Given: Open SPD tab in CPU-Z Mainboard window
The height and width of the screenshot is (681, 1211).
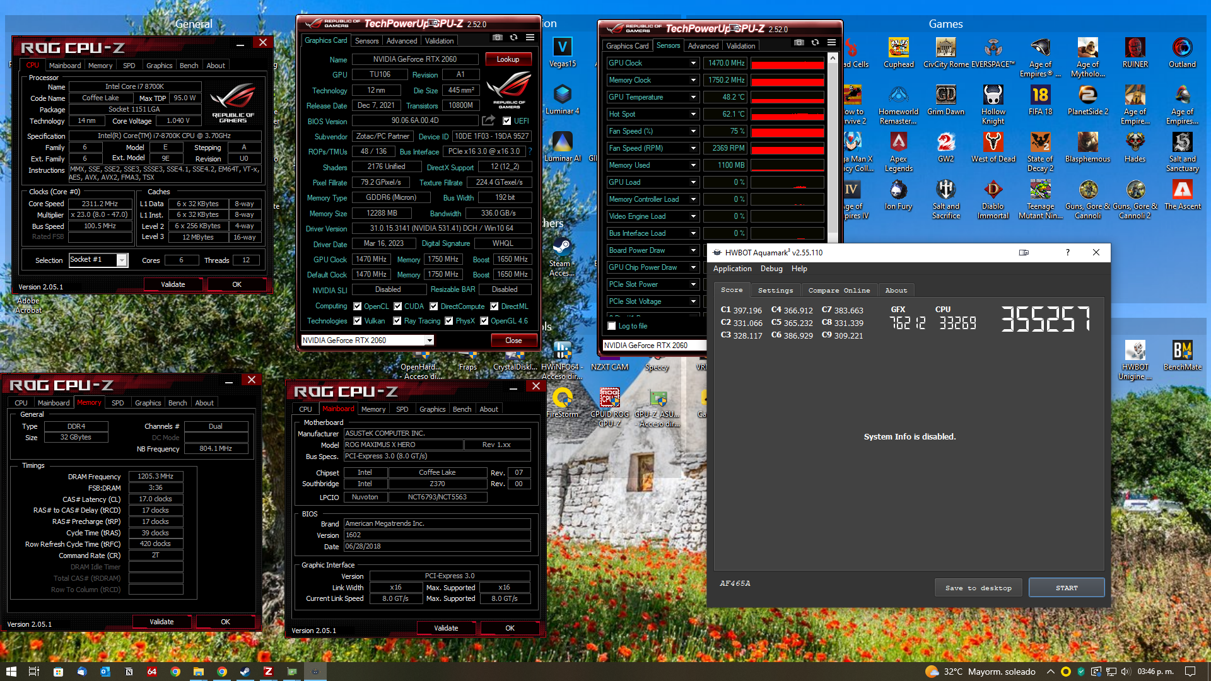Looking at the screenshot, I should pyautogui.click(x=402, y=409).
